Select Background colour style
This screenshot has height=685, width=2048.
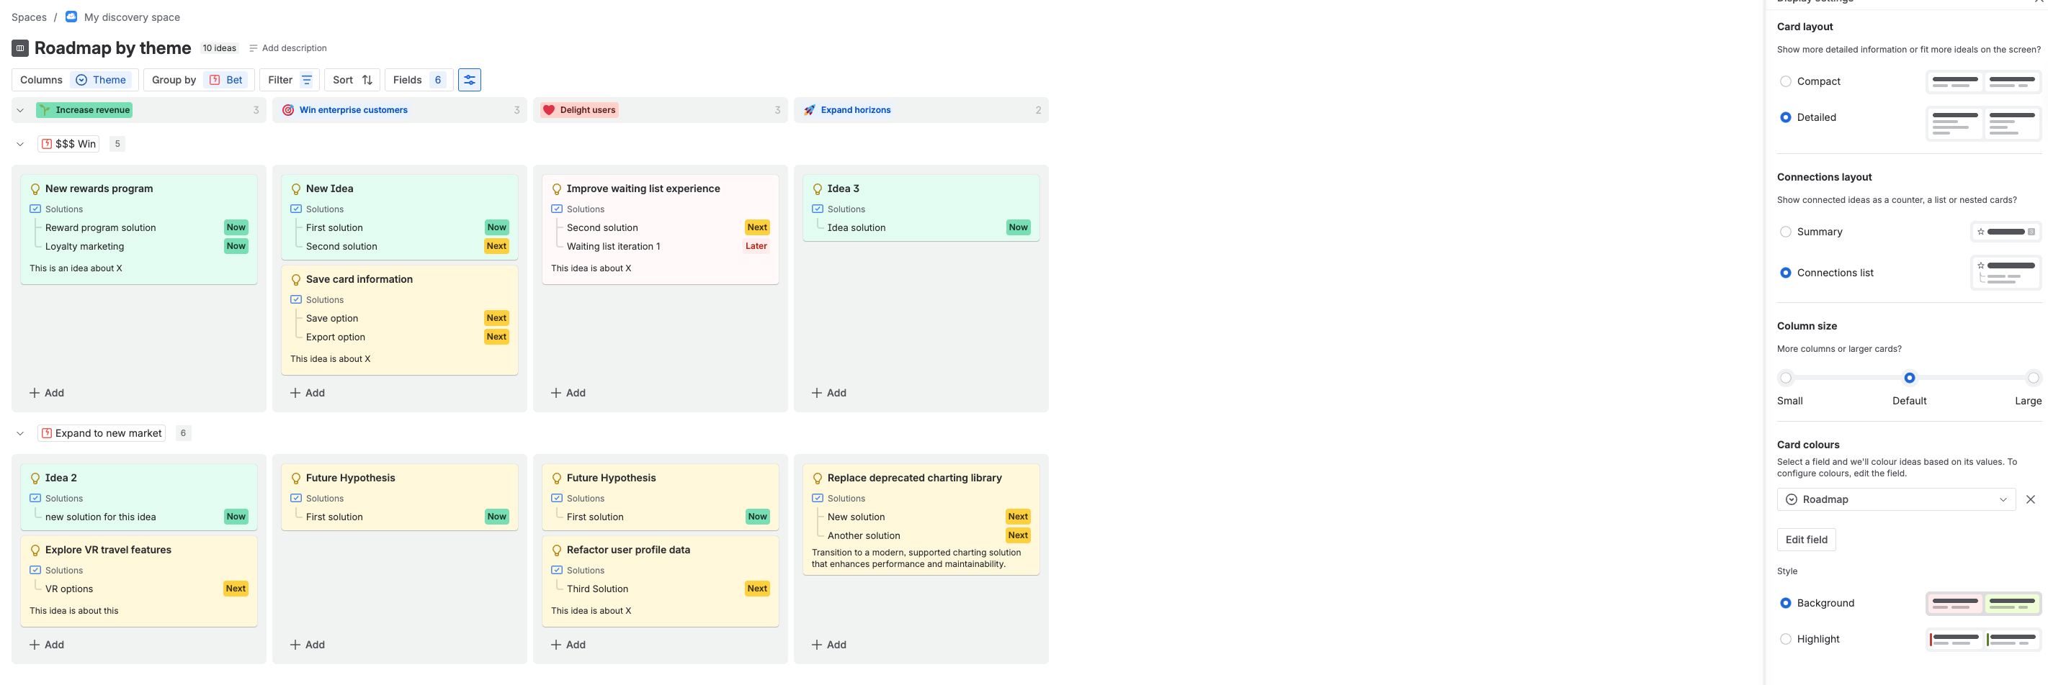point(1786,603)
